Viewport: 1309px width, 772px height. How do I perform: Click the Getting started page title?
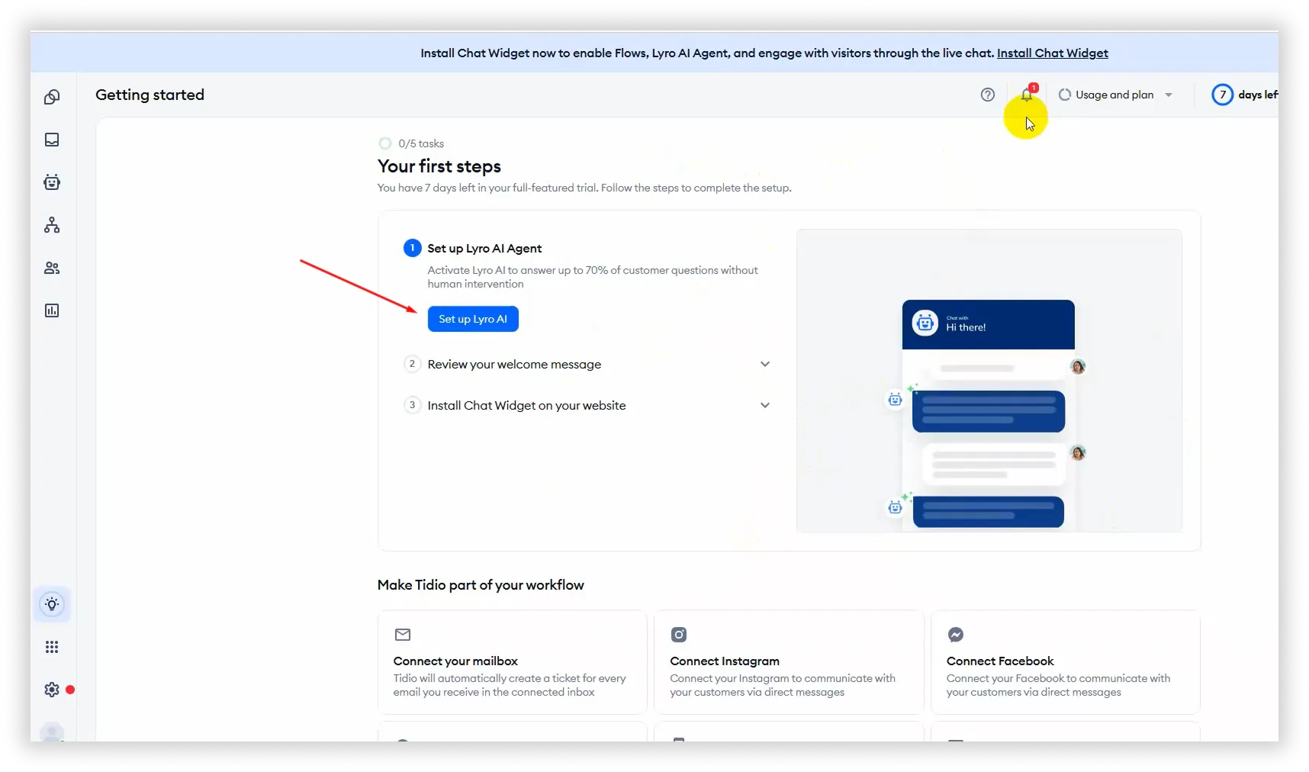point(150,95)
